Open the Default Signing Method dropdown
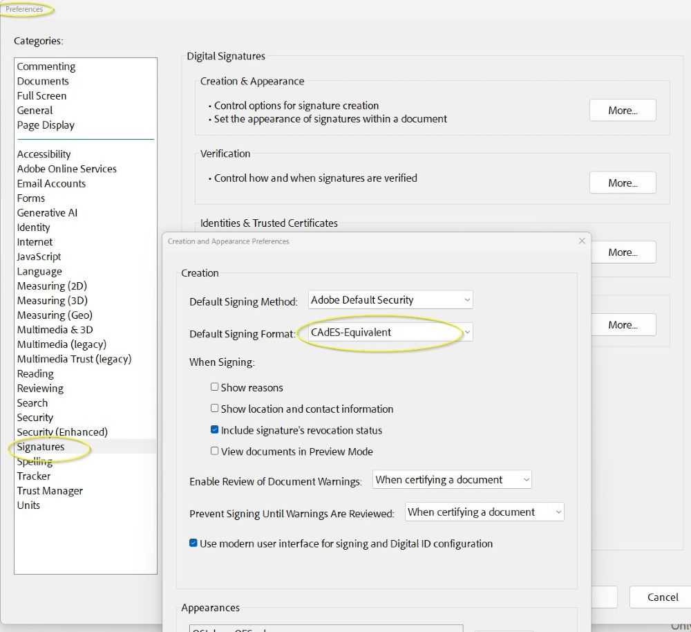 390,299
